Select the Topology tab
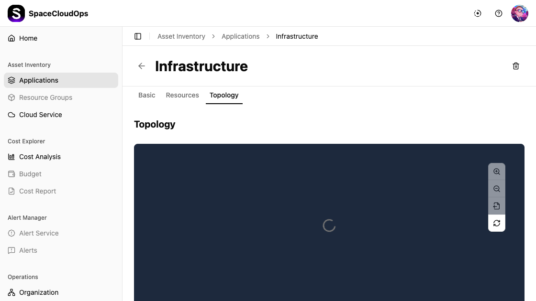Viewport: 536px width, 301px height. 224,95
